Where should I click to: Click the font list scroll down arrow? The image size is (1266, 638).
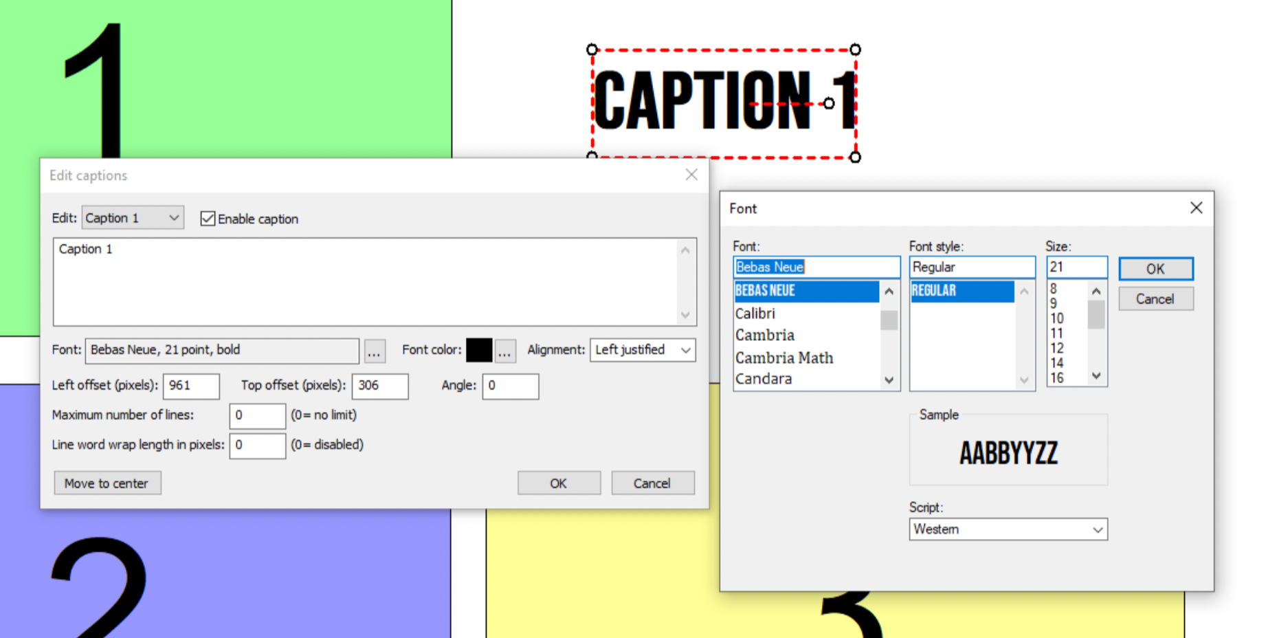[889, 380]
